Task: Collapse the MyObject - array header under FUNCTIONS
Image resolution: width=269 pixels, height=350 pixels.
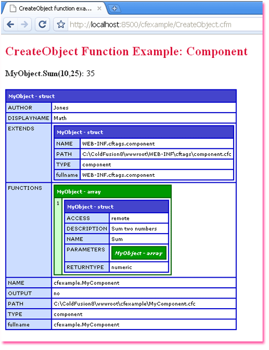Action: point(112,192)
